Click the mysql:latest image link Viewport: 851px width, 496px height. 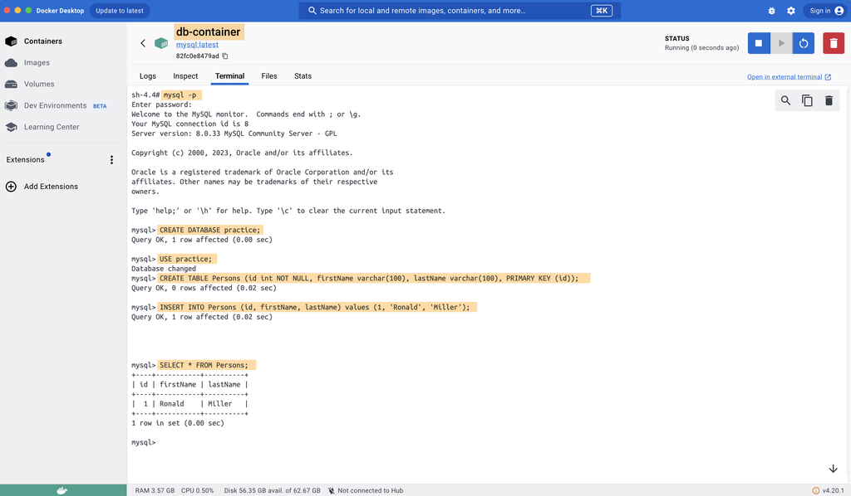pyautogui.click(x=196, y=44)
